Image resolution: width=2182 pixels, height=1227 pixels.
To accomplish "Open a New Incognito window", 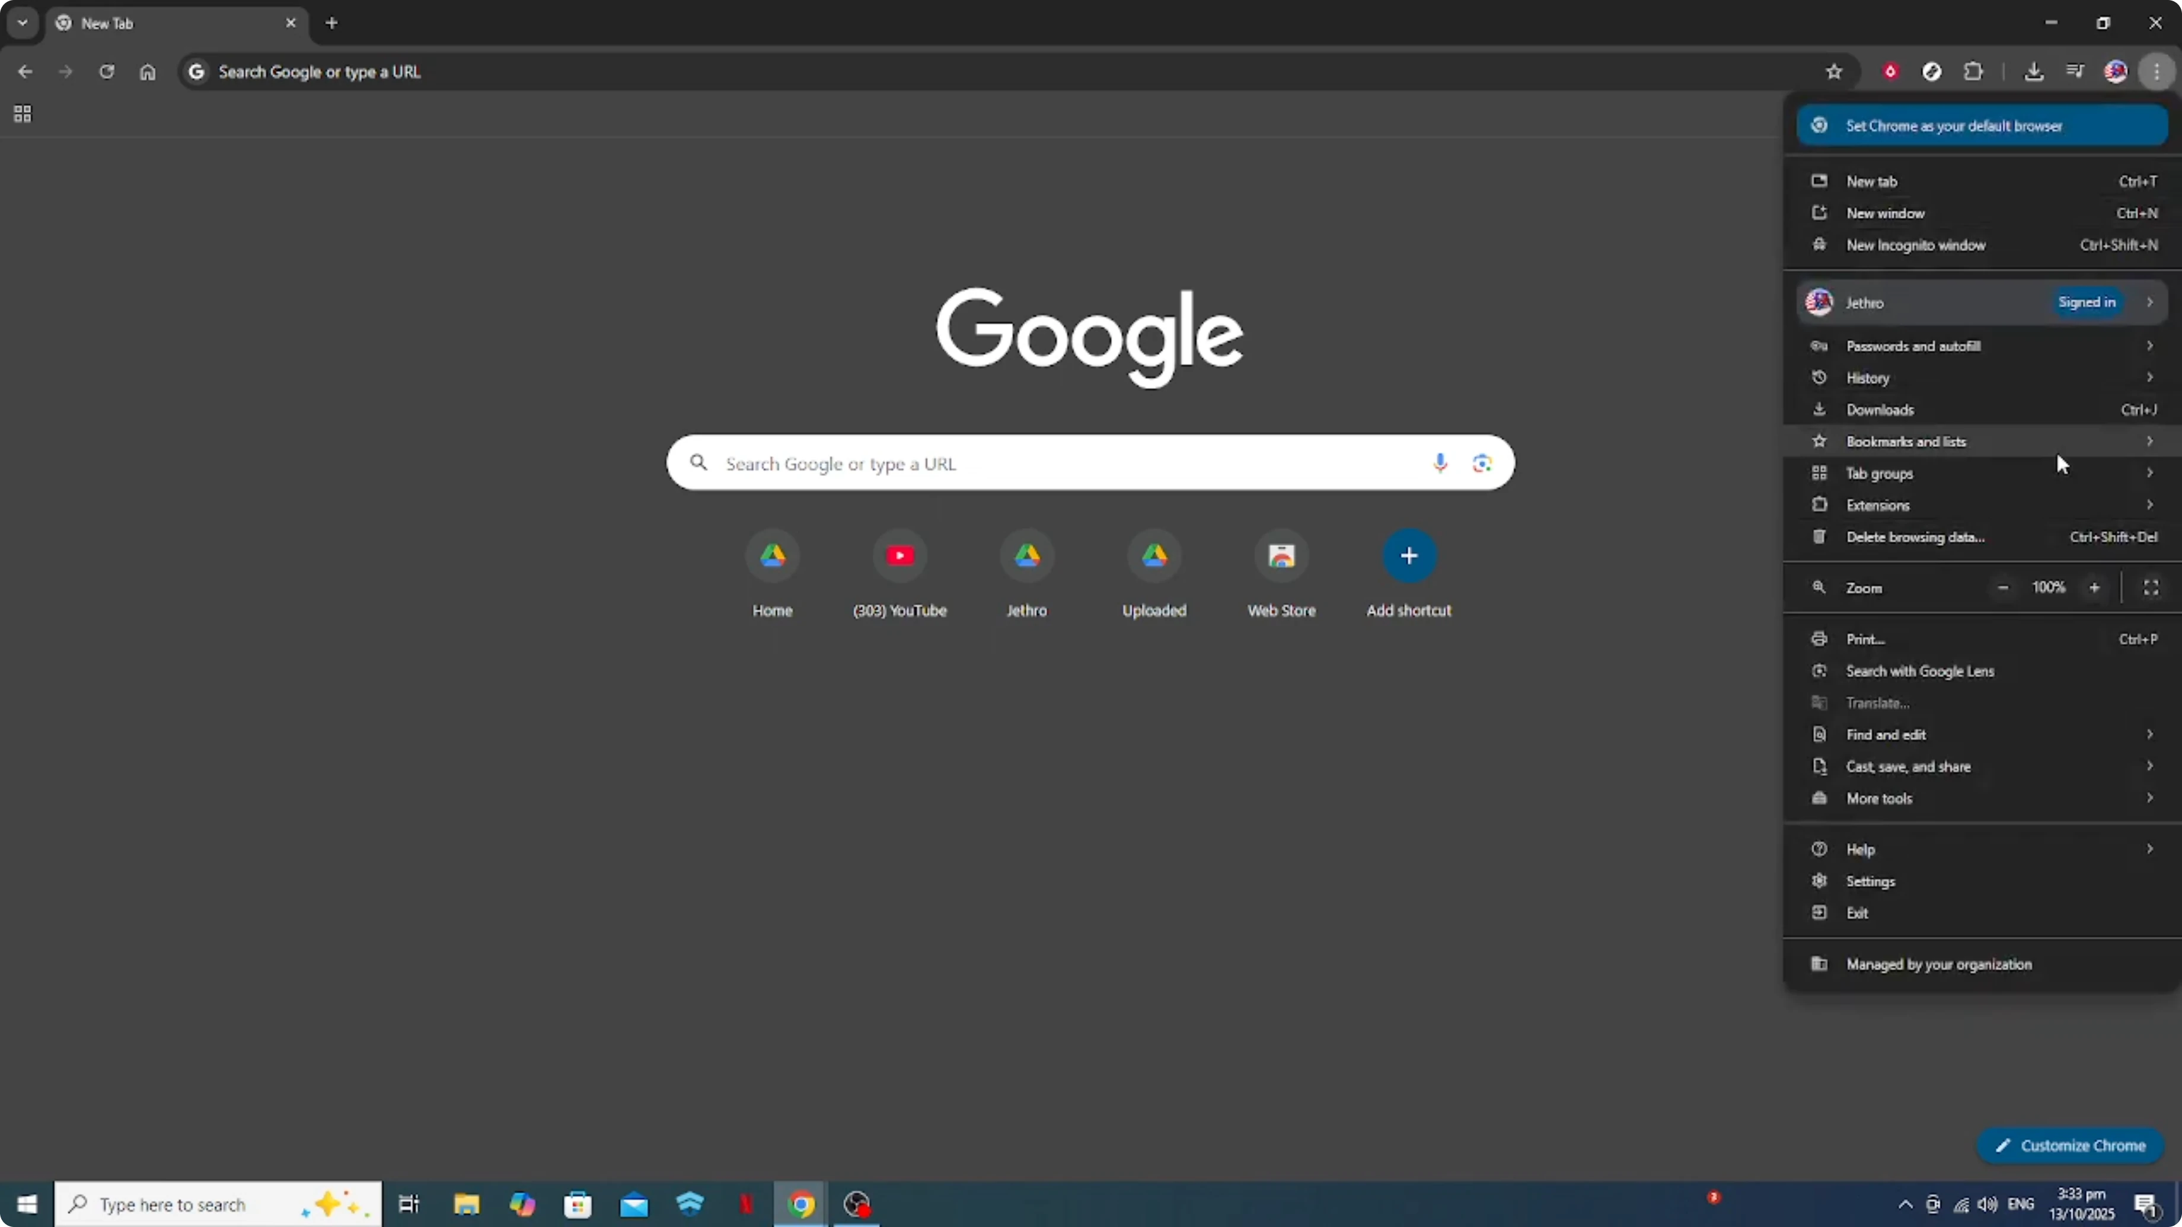I will [1981, 245].
